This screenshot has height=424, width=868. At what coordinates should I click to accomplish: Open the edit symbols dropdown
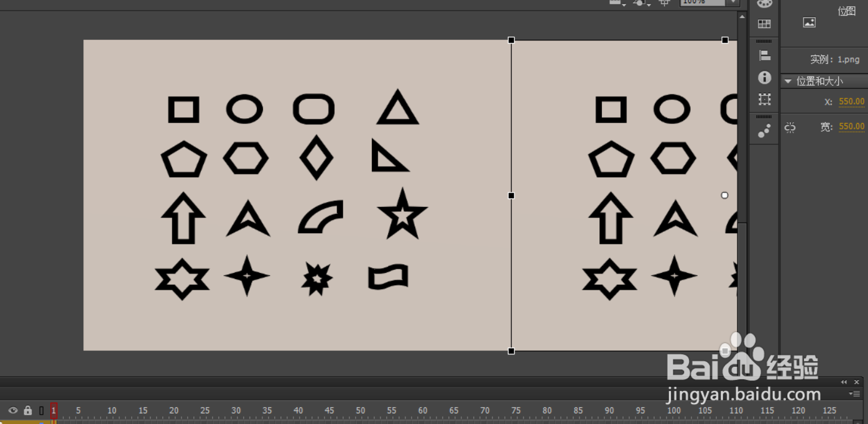point(641,2)
